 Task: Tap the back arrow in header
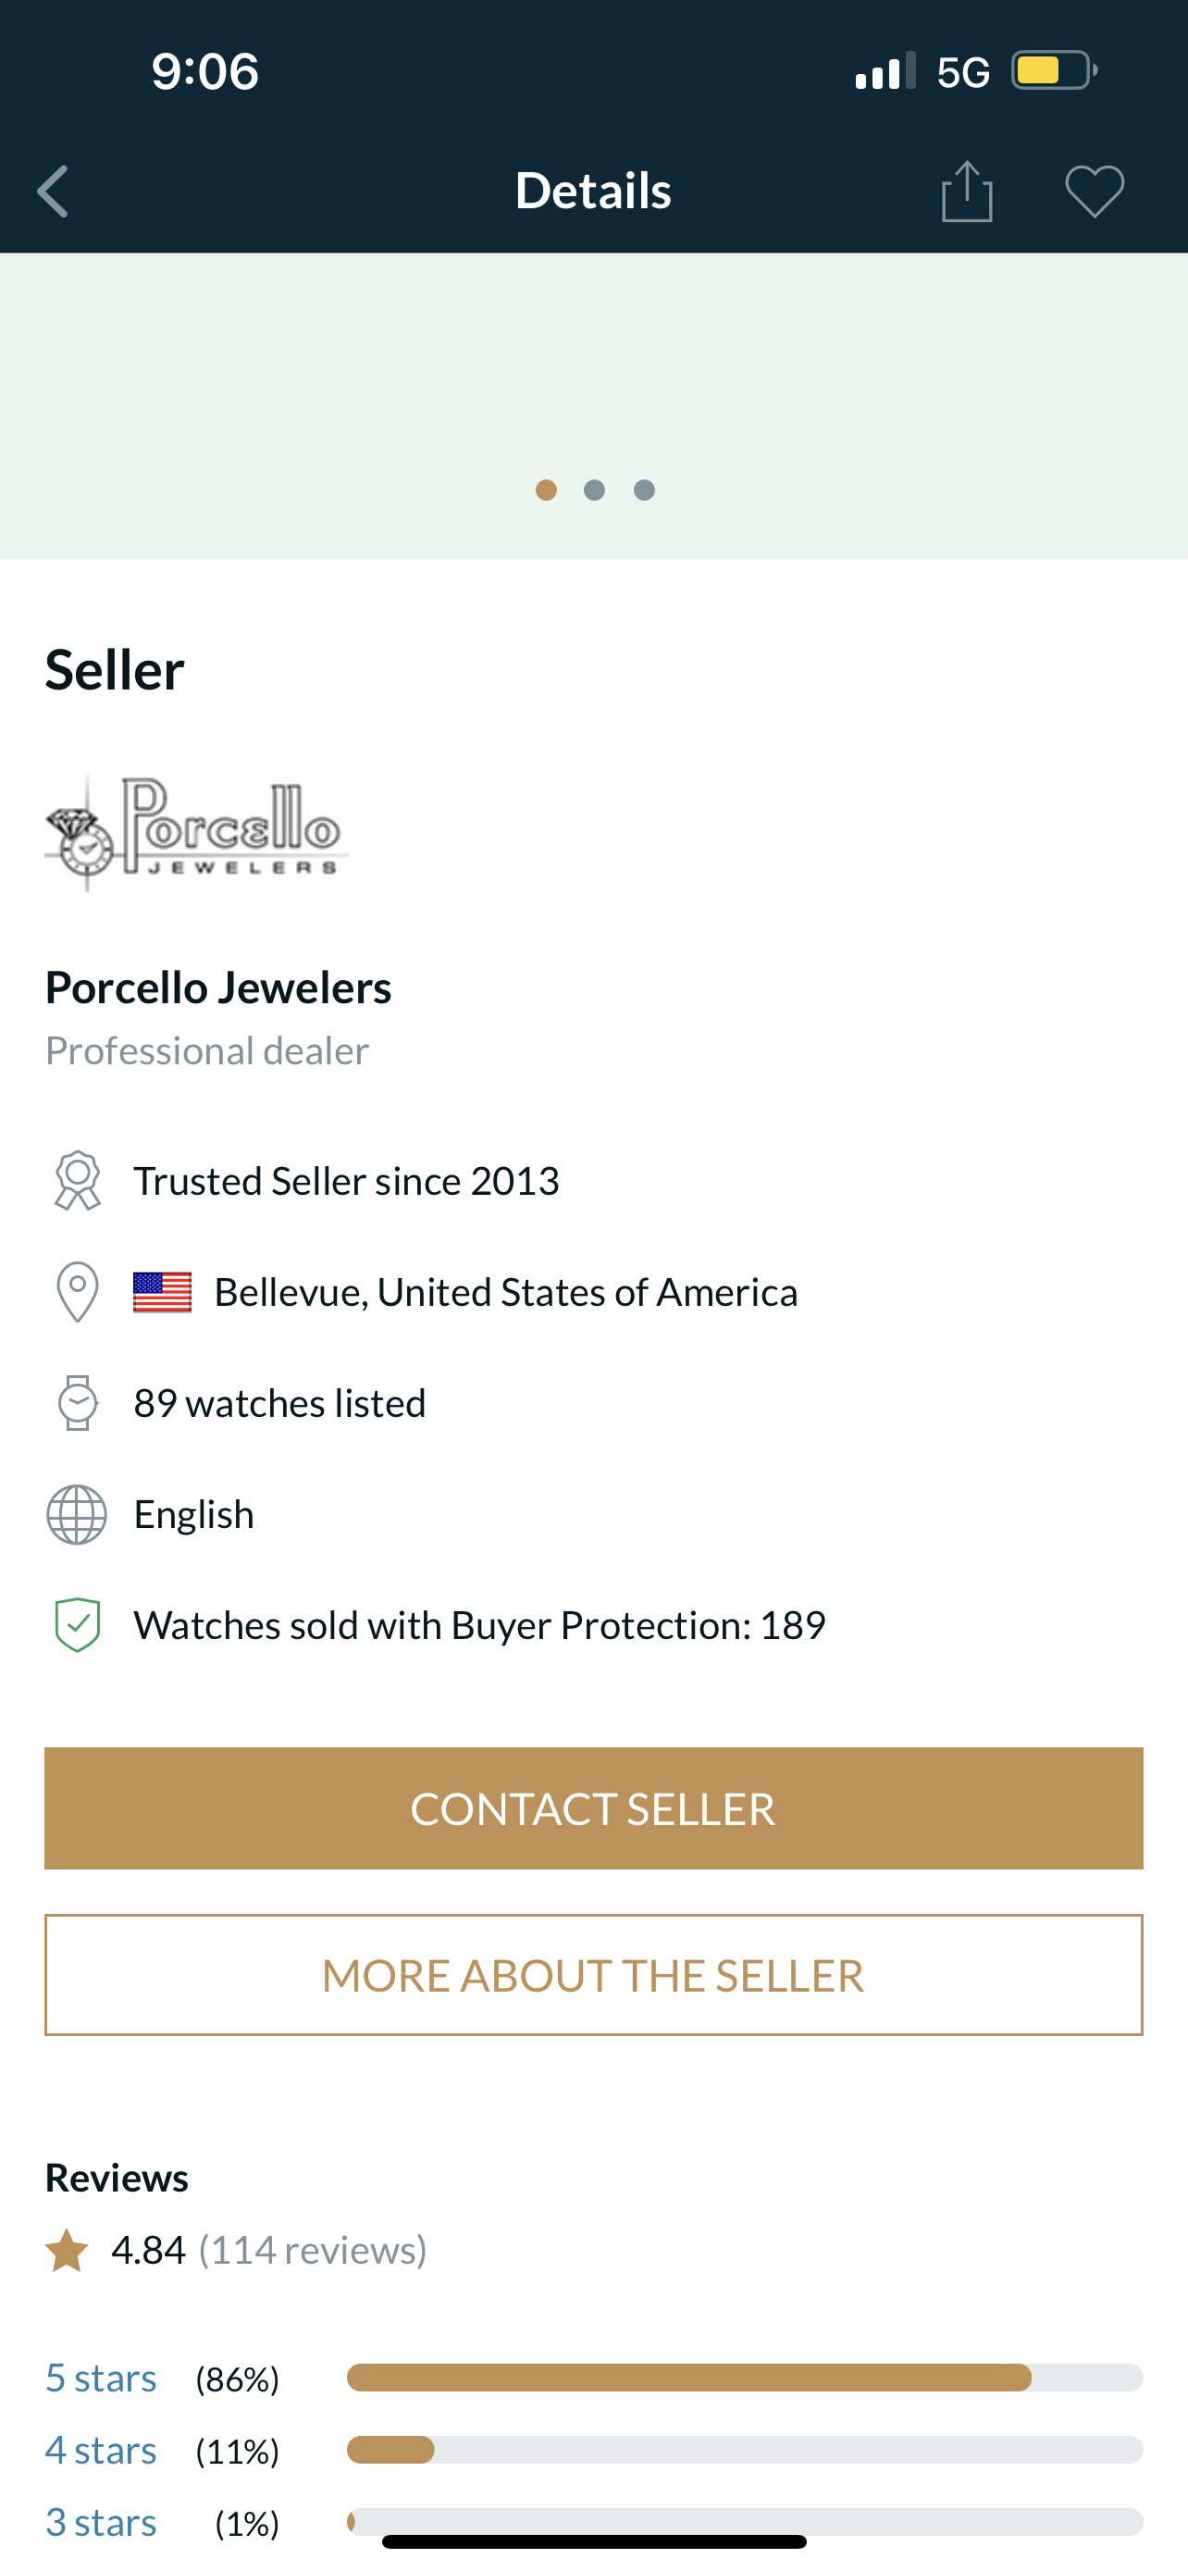click(x=54, y=191)
